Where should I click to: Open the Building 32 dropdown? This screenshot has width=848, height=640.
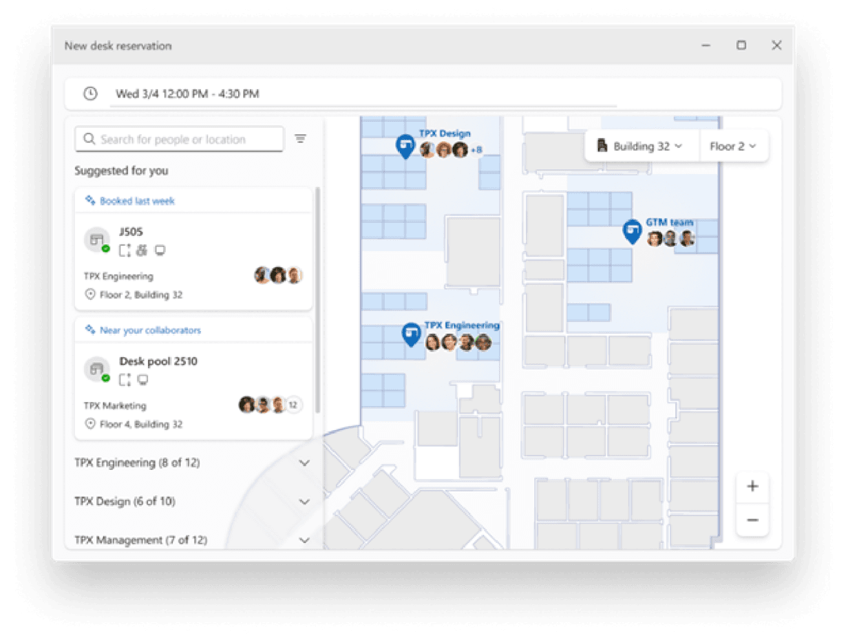pyautogui.click(x=641, y=146)
